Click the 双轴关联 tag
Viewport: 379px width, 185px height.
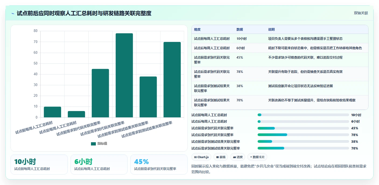pyautogui.click(x=361, y=13)
